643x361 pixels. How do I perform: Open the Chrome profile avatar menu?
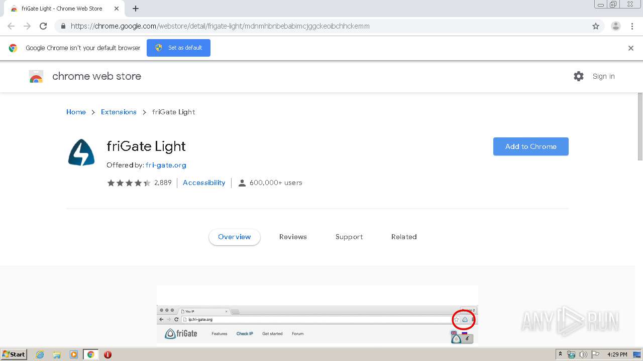(615, 26)
